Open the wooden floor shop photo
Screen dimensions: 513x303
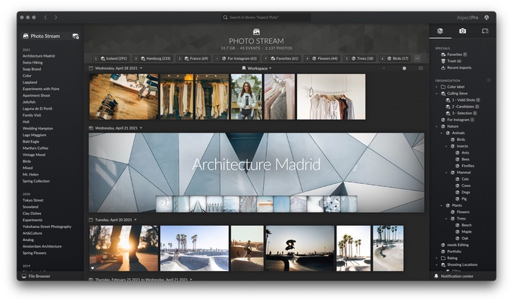pos(124,96)
